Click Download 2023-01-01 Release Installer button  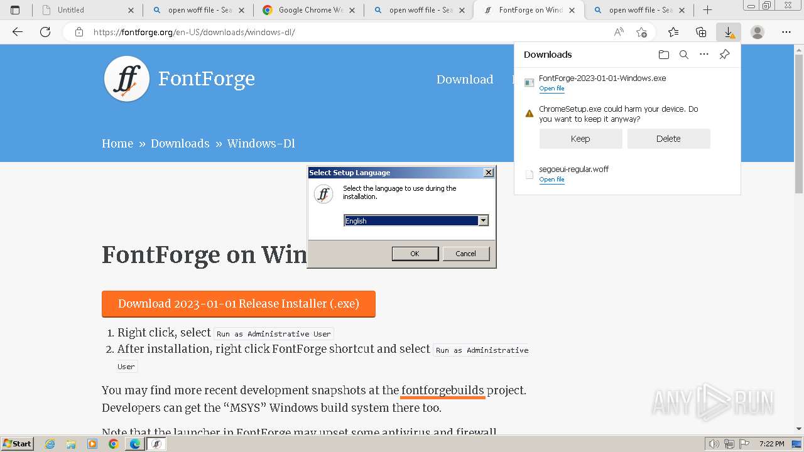point(239,304)
